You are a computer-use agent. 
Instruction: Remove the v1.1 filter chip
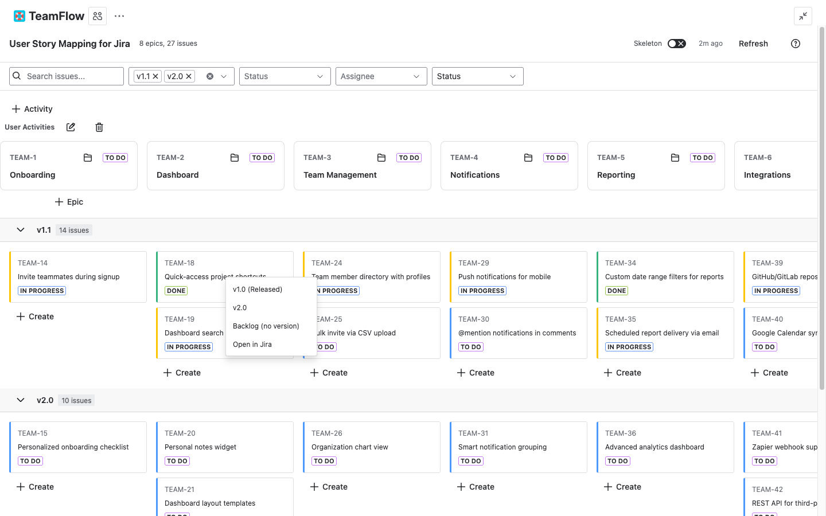click(x=155, y=76)
